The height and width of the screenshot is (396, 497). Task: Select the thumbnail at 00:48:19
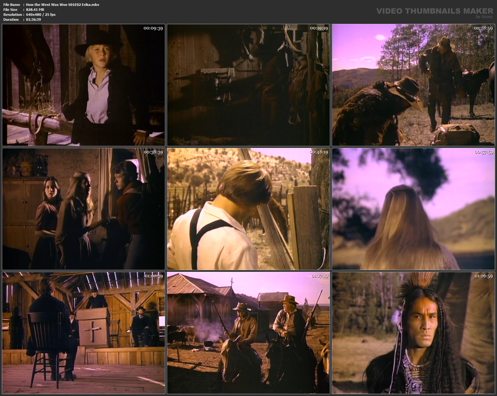point(248,209)
